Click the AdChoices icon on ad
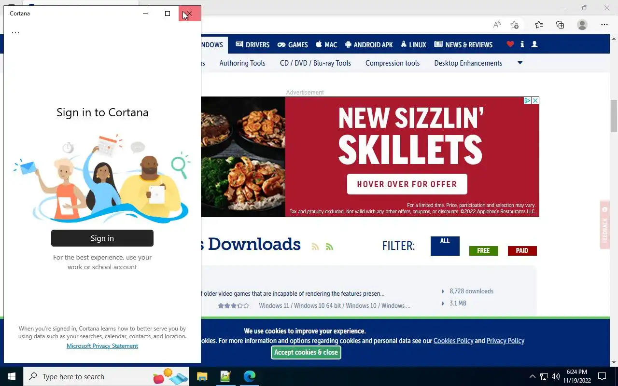The width and height of the screenshot is (618, 386). pyautogui.click(x=528, y=101)
